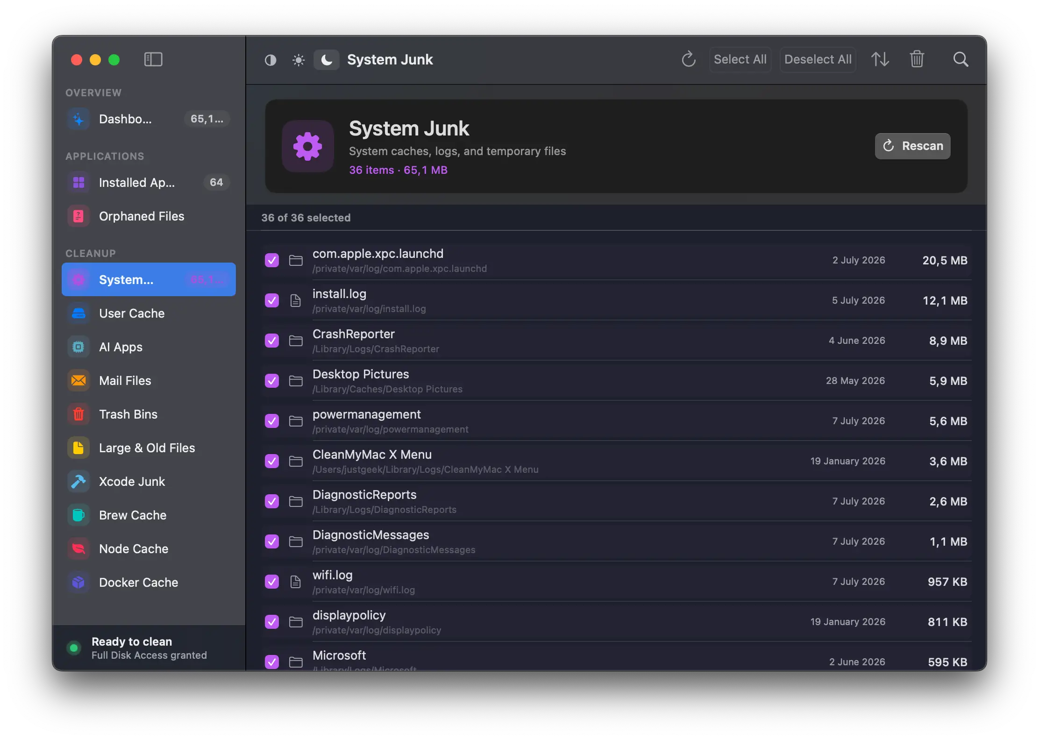Click the Rescan button
The height and width of the screenshot is (740, 1039).
[912, 146]
